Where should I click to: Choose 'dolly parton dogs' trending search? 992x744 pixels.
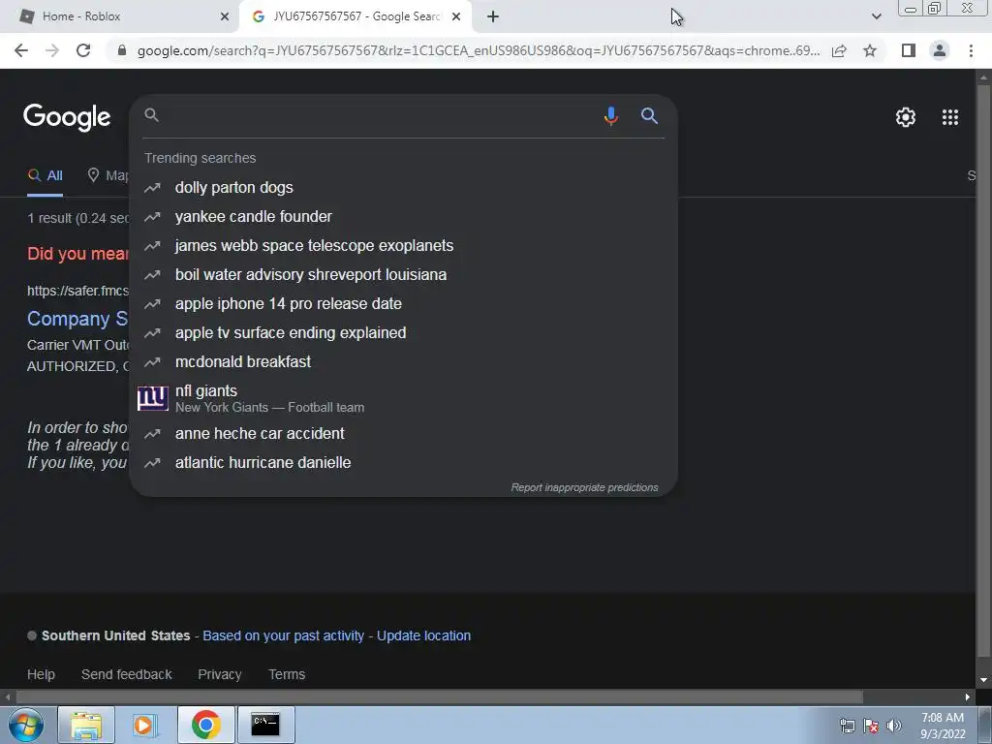point(404,187)
